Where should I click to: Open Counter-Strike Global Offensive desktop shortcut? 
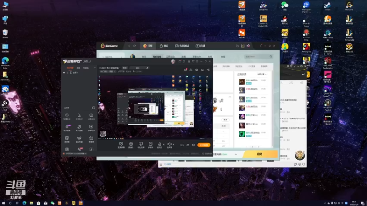[x=263, y=21]
